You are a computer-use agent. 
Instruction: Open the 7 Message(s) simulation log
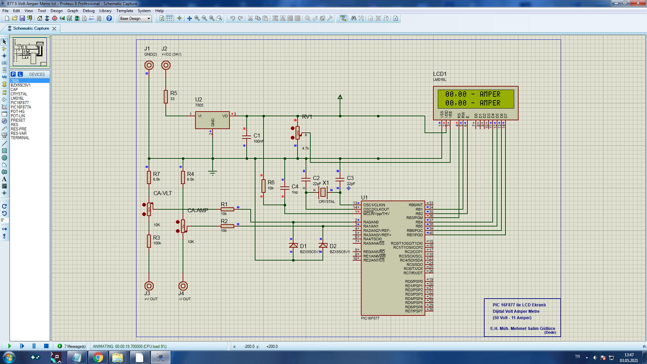72,346
